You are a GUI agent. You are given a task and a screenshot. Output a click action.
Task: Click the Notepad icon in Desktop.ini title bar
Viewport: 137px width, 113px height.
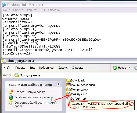4,5
